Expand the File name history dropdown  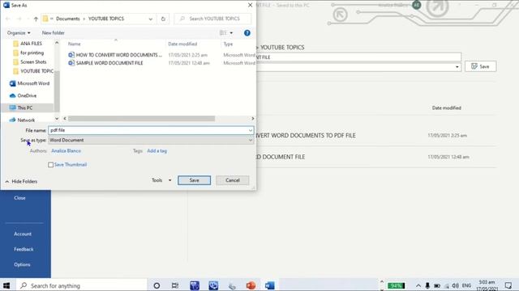(251, 130)
